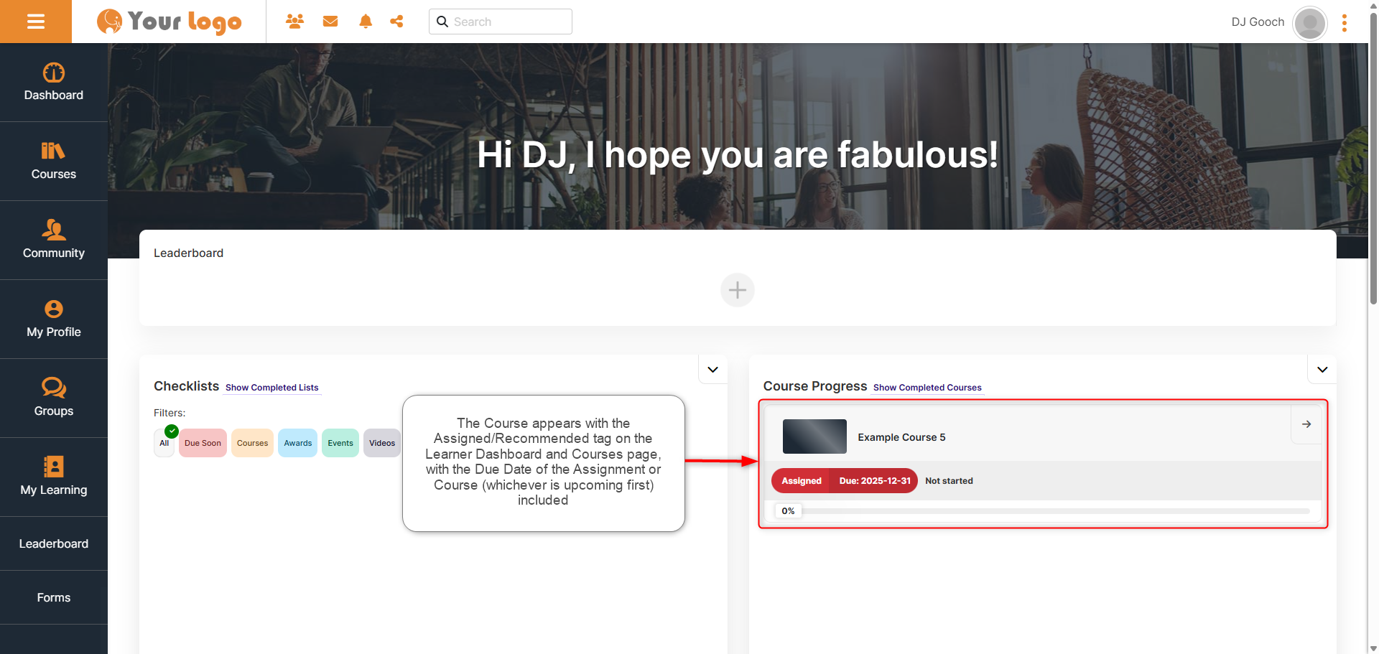Viewport: 1379px width, 654px height.
Task: Toggle the Awards filter chip
Action: click(297, 443)
